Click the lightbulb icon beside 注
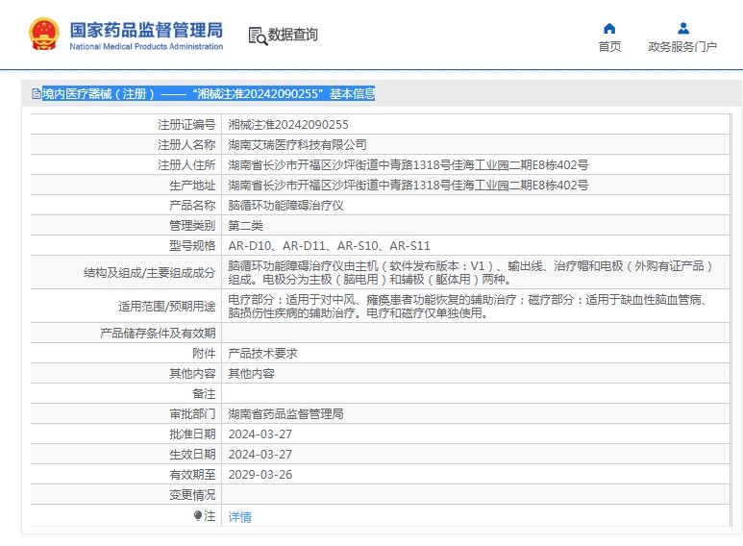 coord(198,515)
